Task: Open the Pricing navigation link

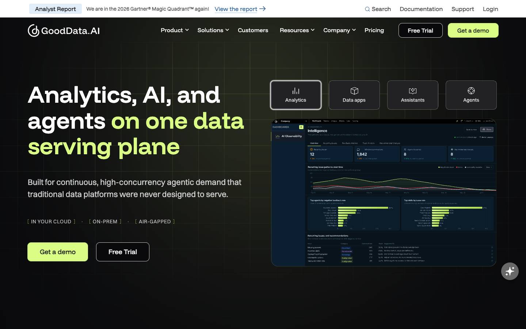Action: coord(374,30)
